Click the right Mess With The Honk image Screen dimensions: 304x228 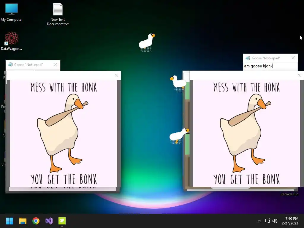(246, 133)
